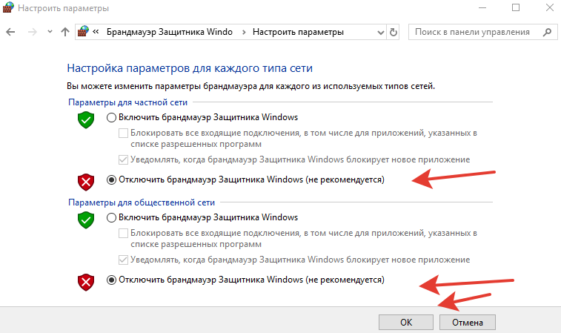Viewport: 561px width, 333px height.
Task: Click the Back navigation arrow
Action: click(x=10, y=32)
